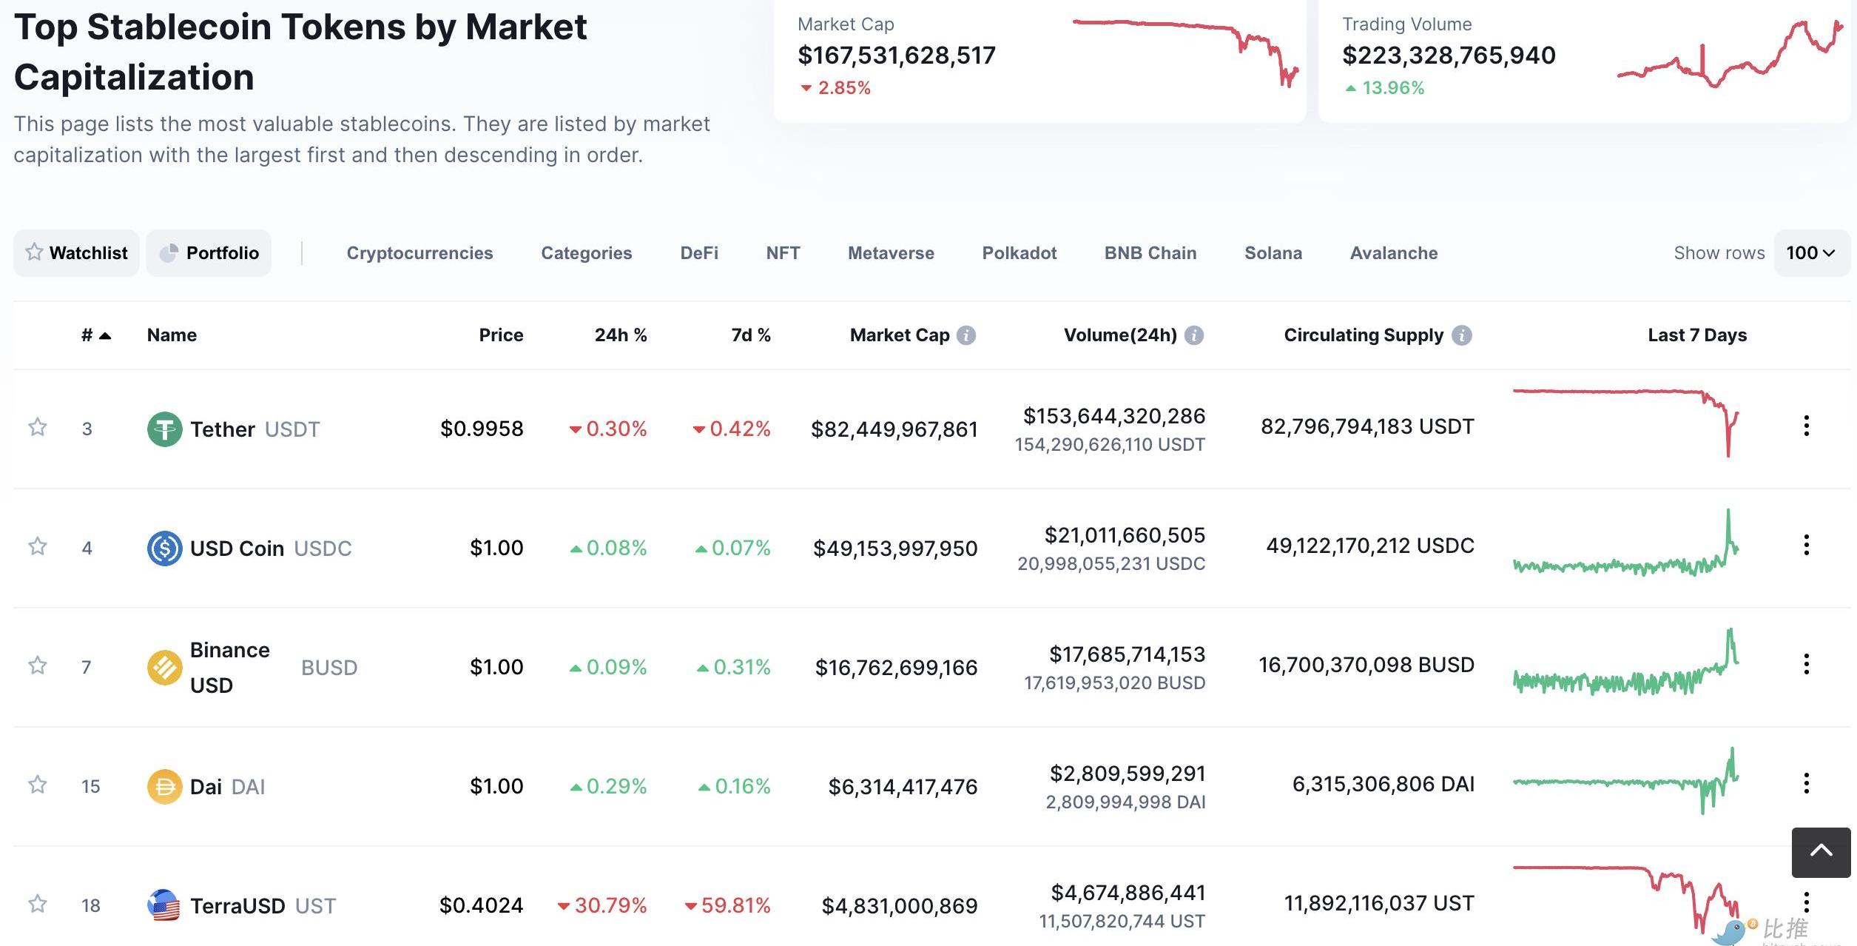Open the Trading Volume sparkline chart
1857x946 pixels.
[x=1730, y=53]
